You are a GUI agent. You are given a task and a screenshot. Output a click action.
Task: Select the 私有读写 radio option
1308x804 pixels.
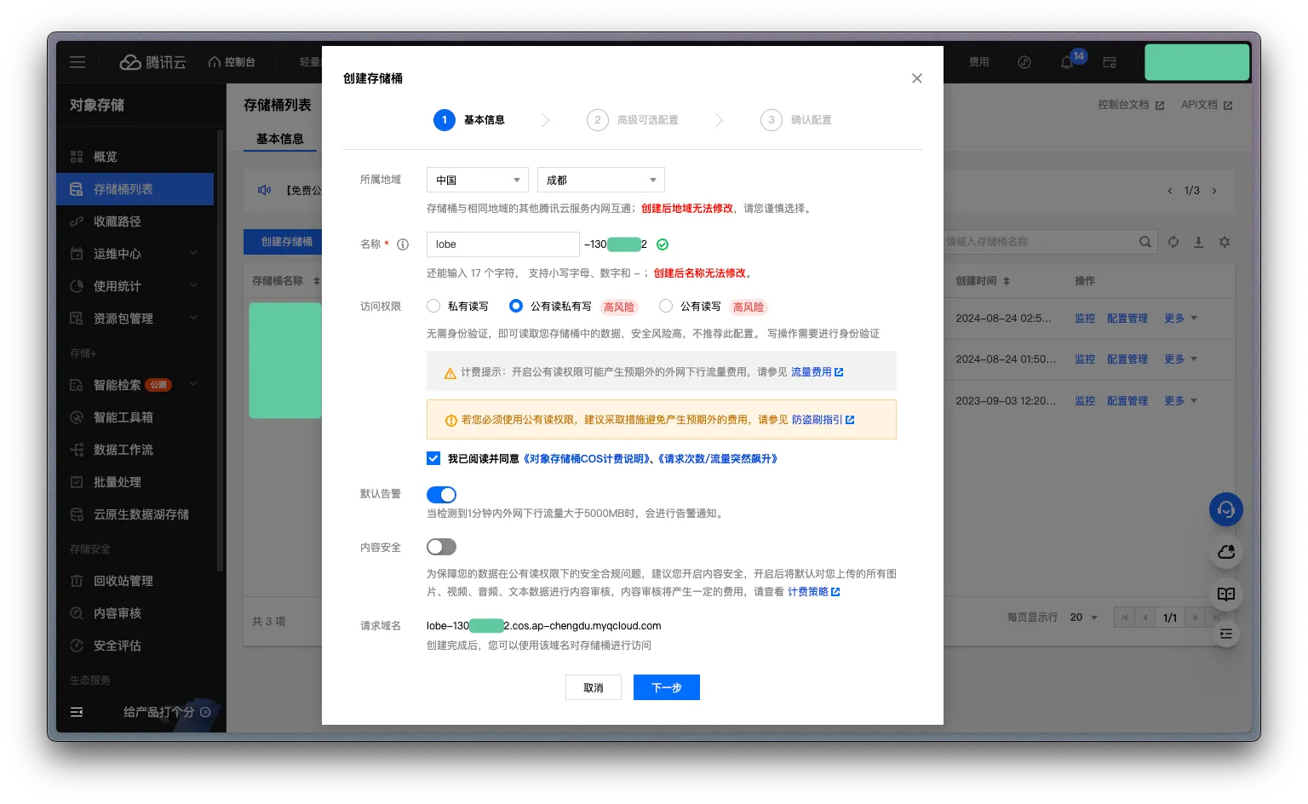pos(433,306)
